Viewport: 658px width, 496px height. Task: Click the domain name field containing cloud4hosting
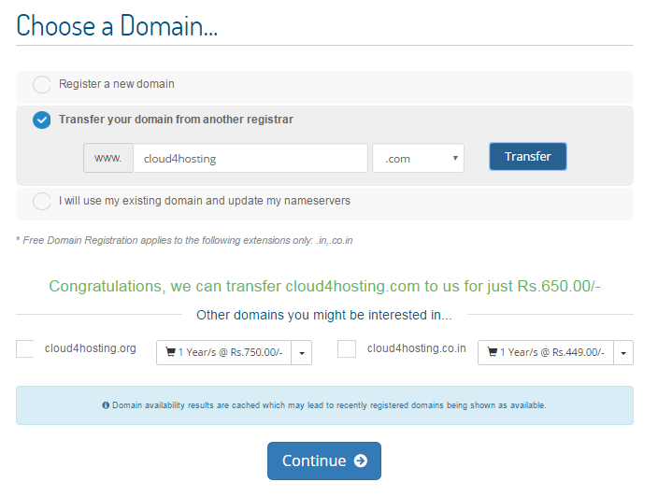click(x=250, y=158)
